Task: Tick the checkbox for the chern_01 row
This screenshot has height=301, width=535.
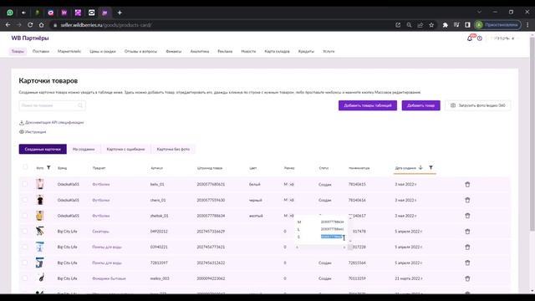Action: click(x=25, y=200)
